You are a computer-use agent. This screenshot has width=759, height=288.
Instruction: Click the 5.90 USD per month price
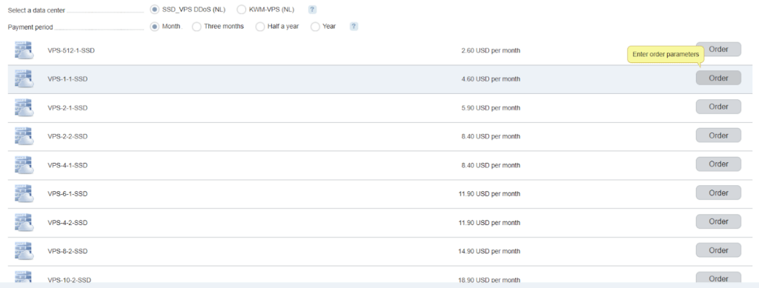491,108
